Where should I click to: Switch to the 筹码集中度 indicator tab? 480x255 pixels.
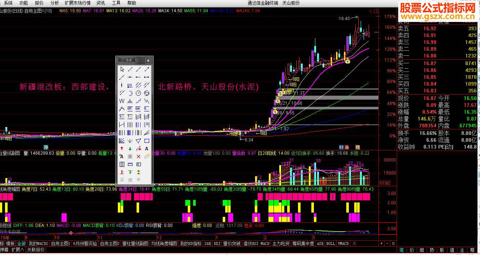click(x=303, y=243)
